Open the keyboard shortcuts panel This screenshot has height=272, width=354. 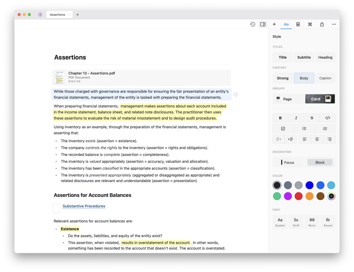[310, 24]
